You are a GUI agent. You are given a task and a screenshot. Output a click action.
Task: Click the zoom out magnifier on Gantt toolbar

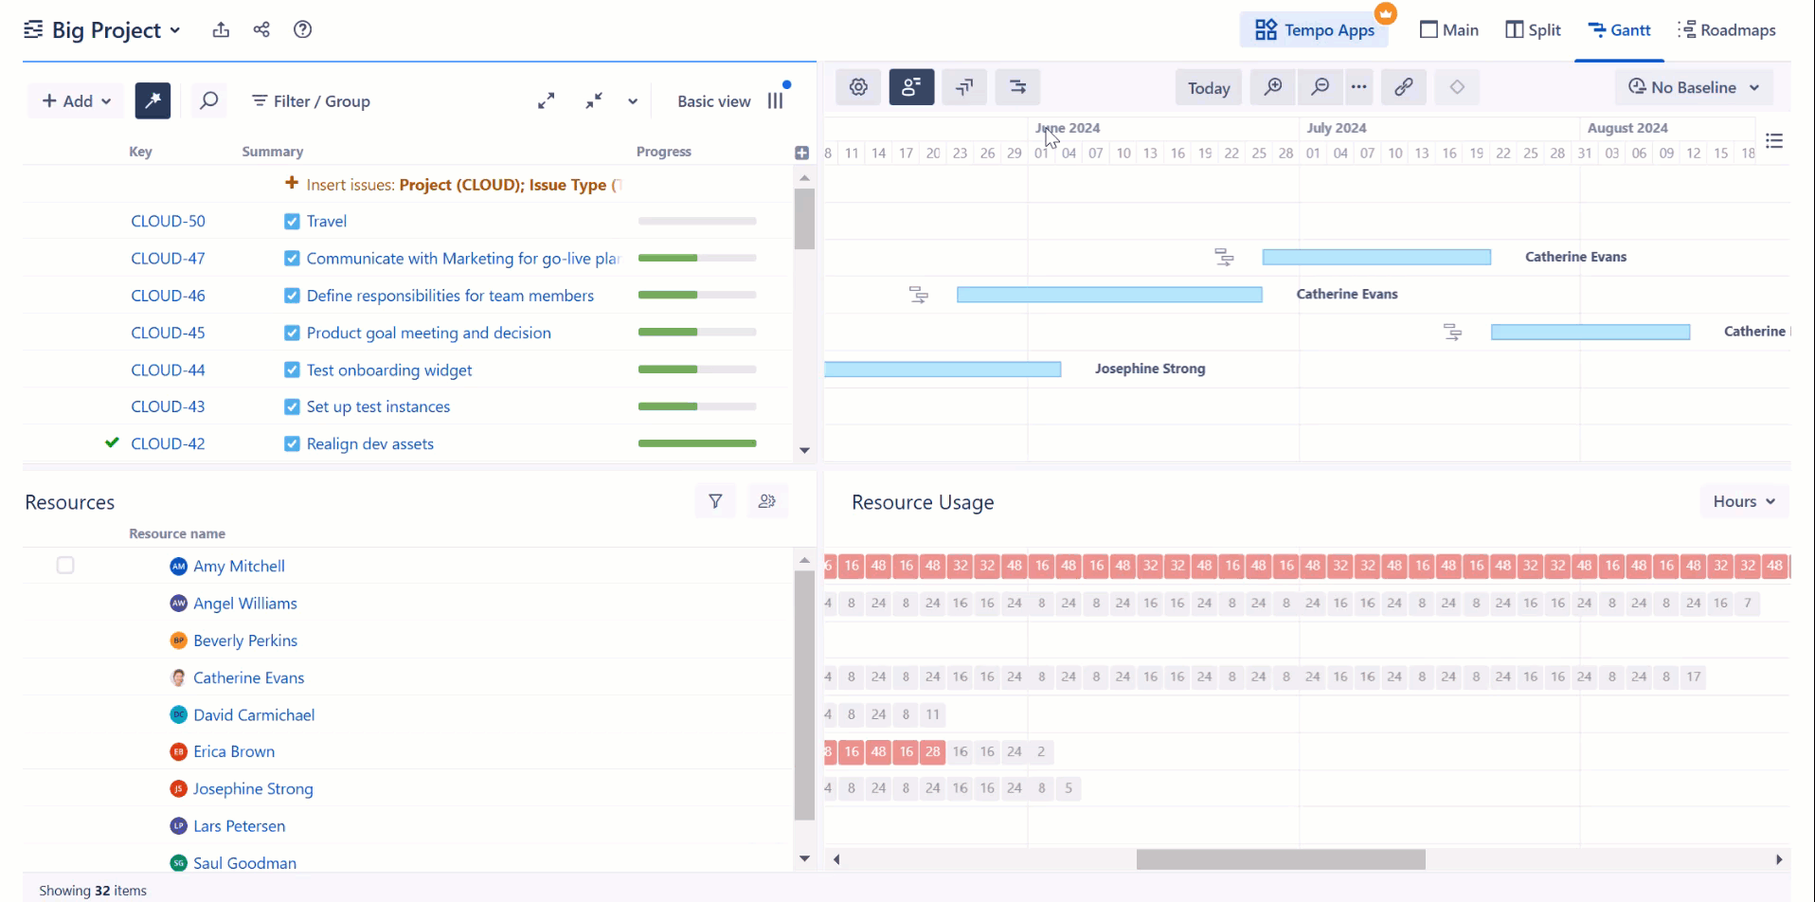click(x=1320, y=87)
